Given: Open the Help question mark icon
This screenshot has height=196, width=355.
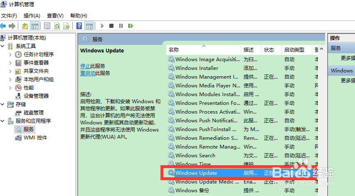Looking at the screenshot, I should pyautogui.click(x=79, y=26).
